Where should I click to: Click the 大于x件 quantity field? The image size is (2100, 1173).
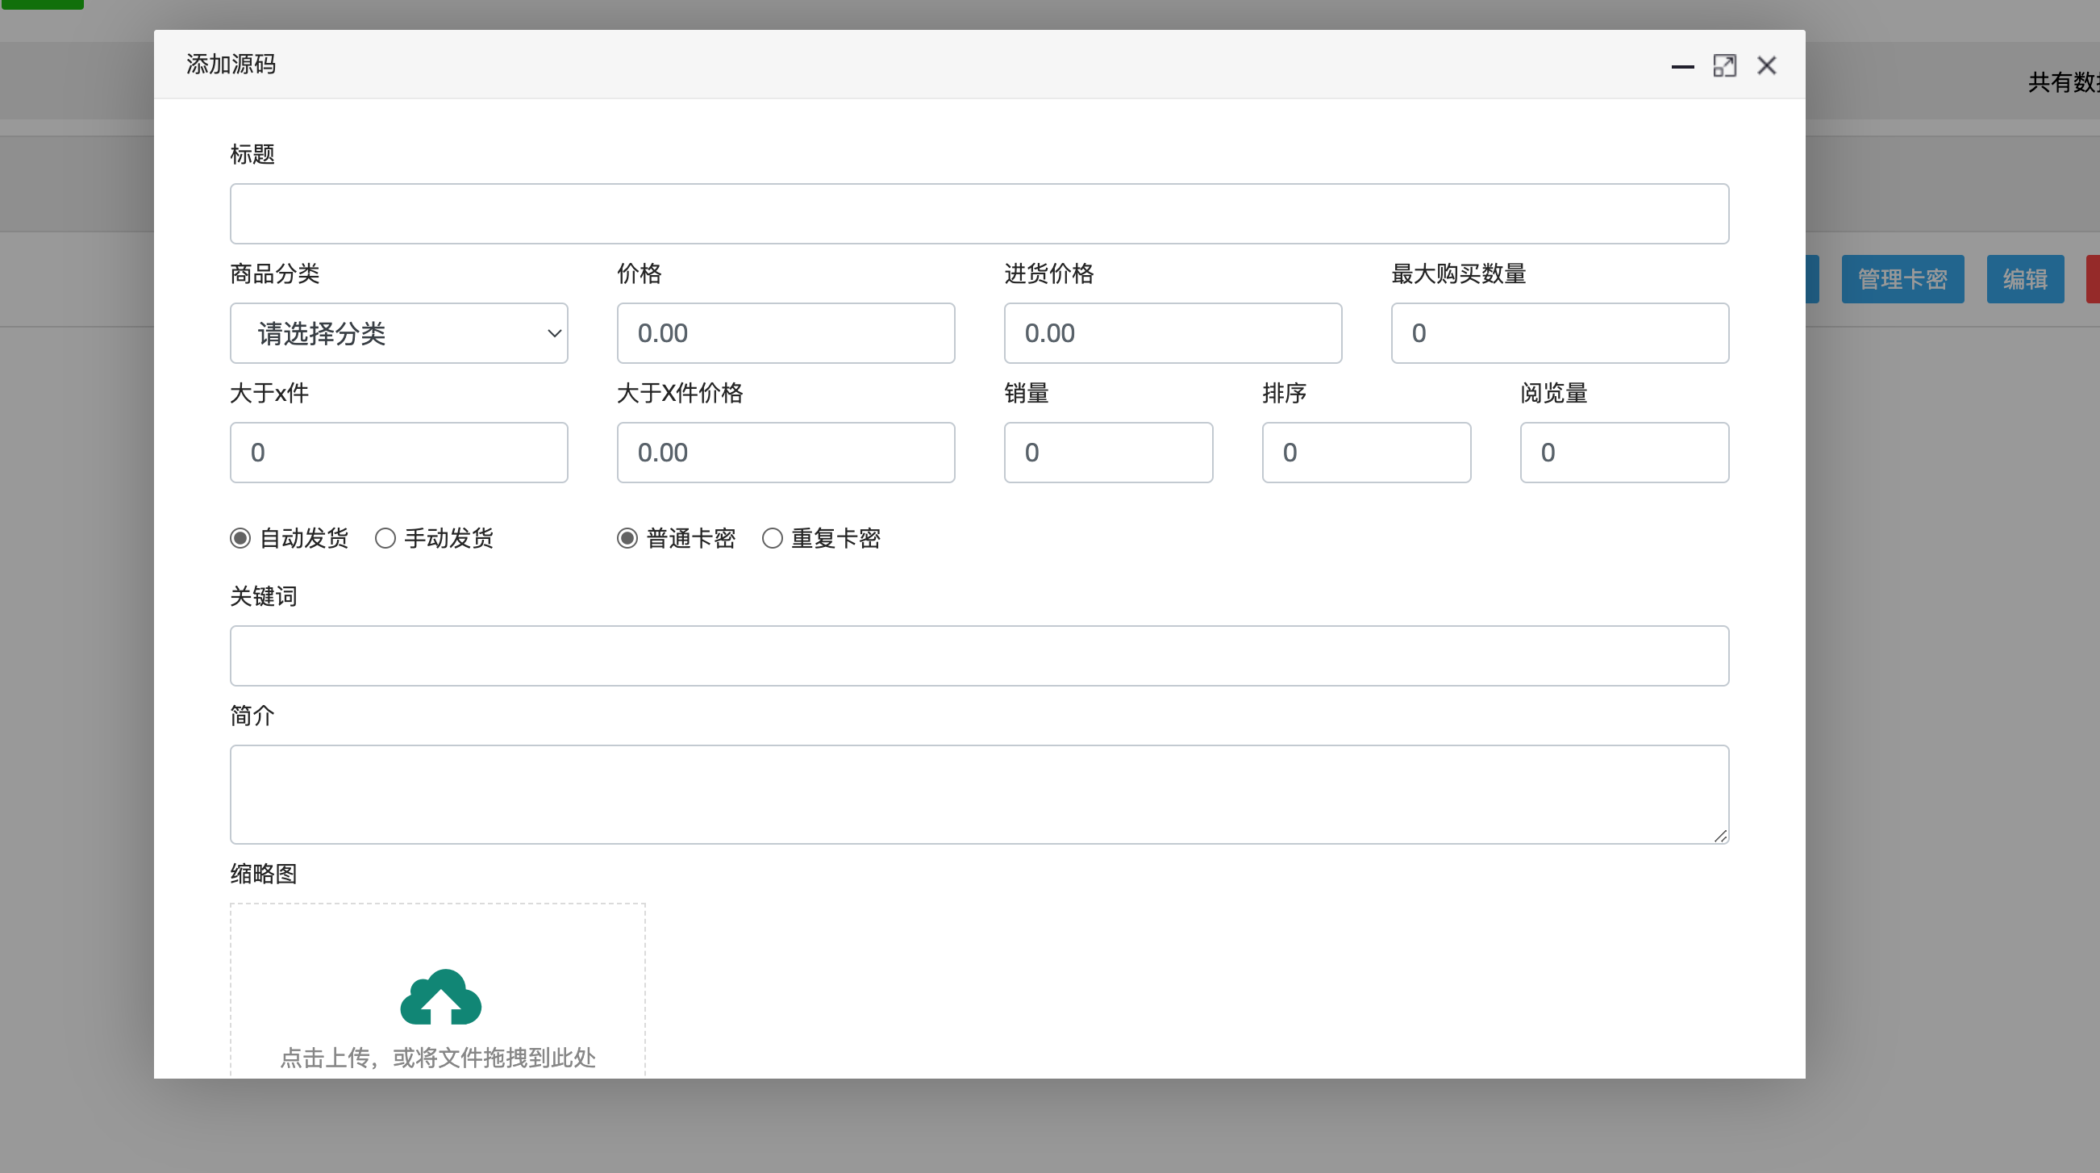click(398, 453)
